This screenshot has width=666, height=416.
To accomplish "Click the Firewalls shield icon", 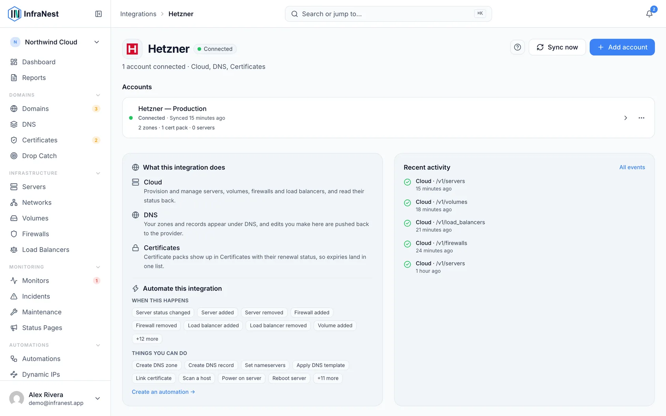I will pos(14,234).
